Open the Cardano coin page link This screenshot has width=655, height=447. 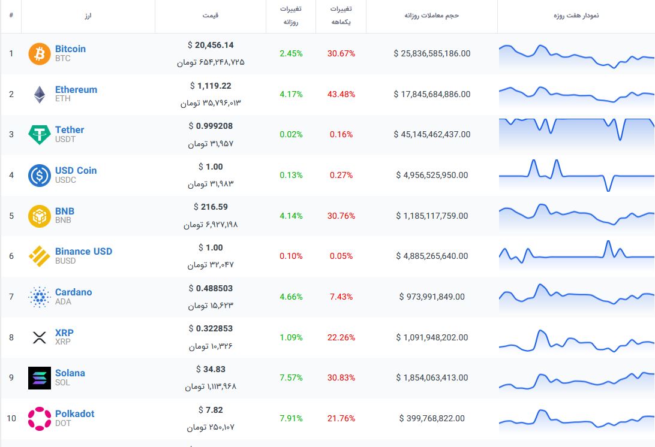point(74,292)
